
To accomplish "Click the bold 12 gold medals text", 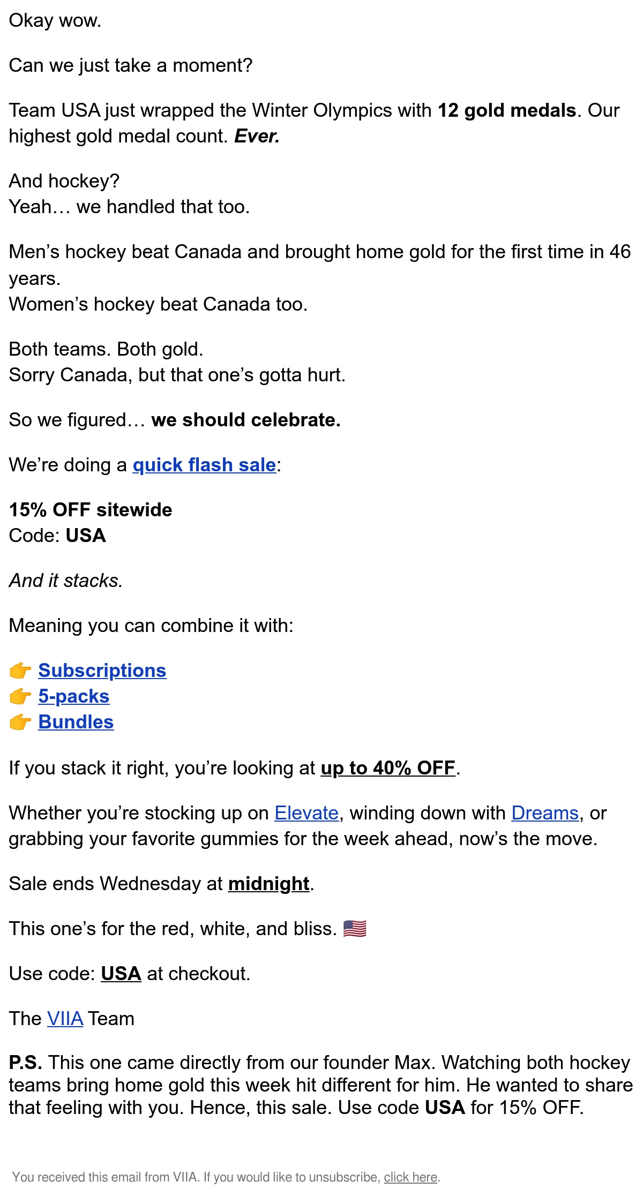I will 507,110.
